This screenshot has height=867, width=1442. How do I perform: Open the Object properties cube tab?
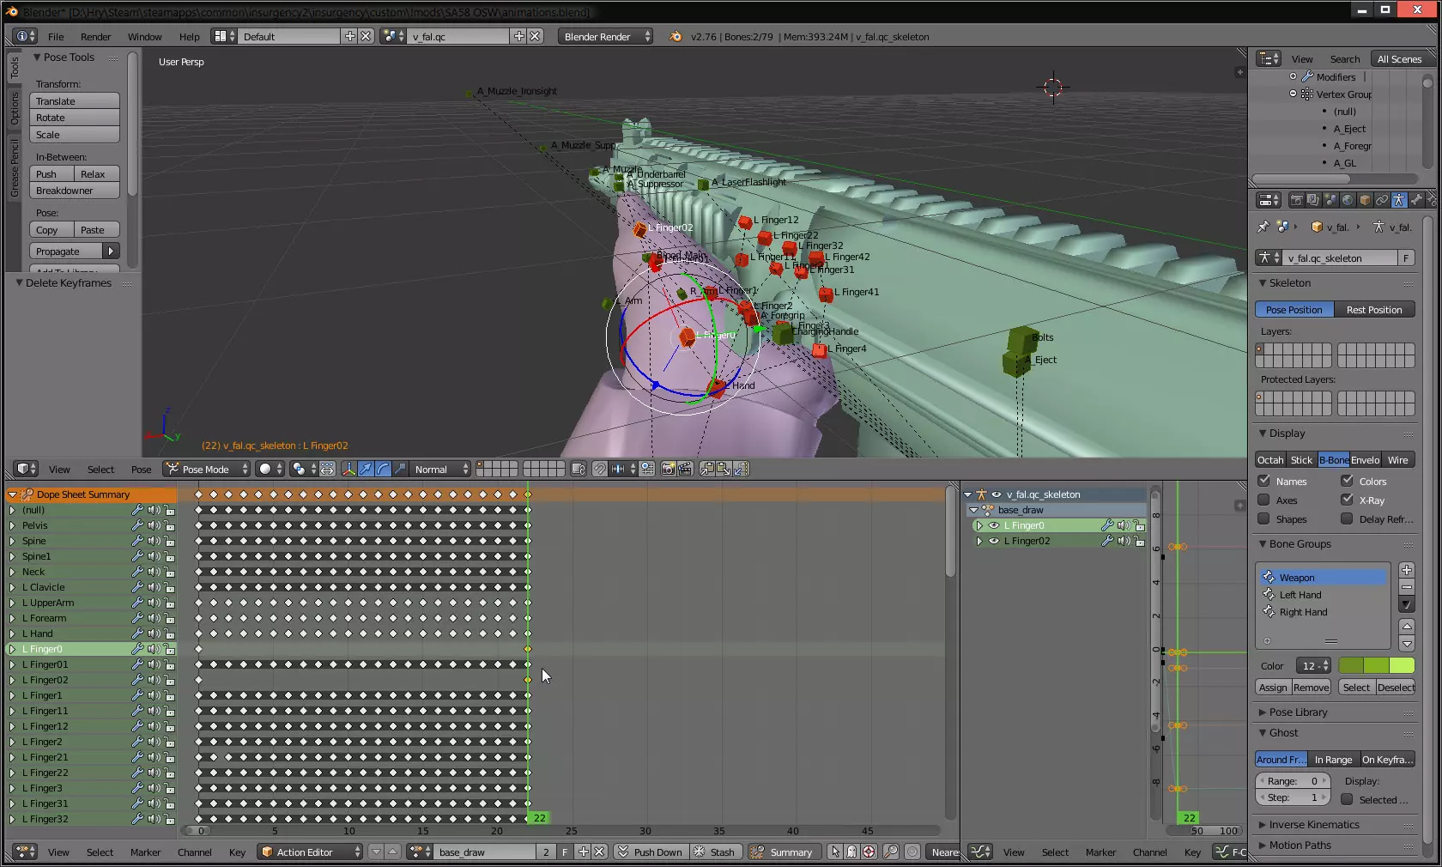1365,200
